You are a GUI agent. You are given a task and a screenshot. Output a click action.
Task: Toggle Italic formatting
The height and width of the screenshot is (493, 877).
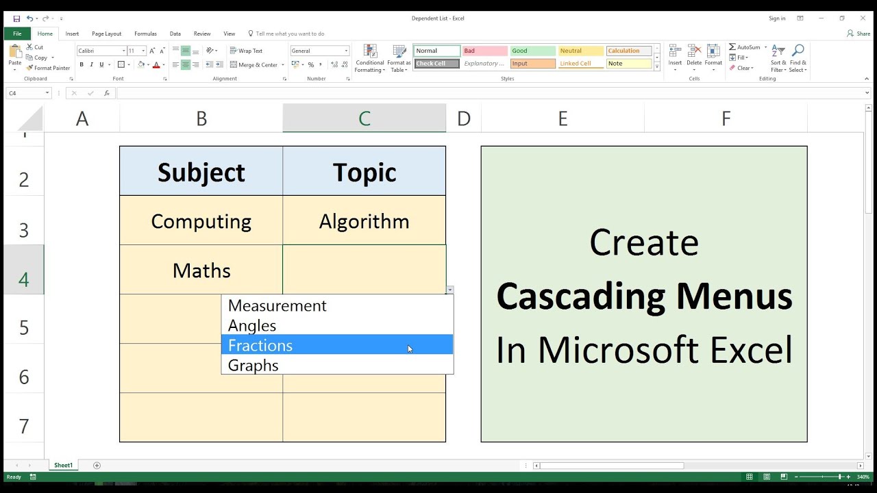[92, 65]
